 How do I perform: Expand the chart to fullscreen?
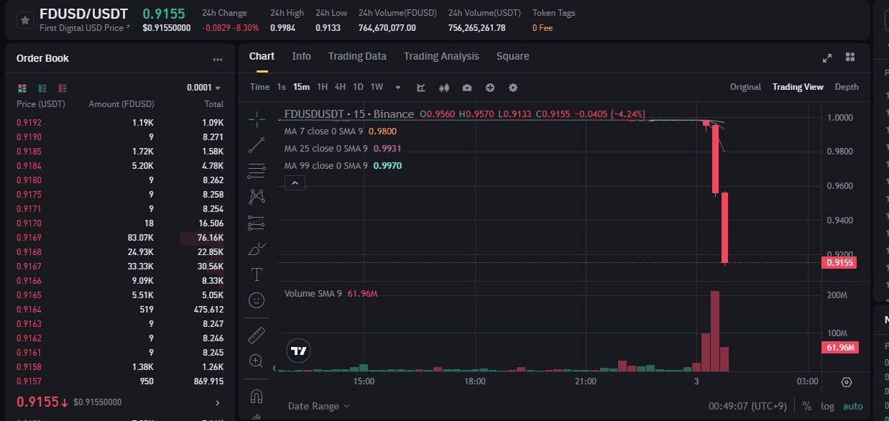827,57
